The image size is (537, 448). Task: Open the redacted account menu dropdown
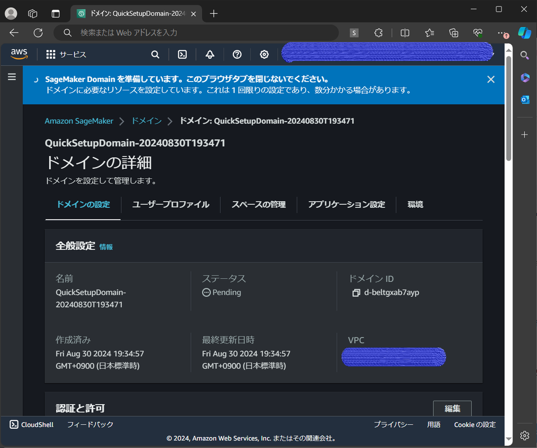388,52
